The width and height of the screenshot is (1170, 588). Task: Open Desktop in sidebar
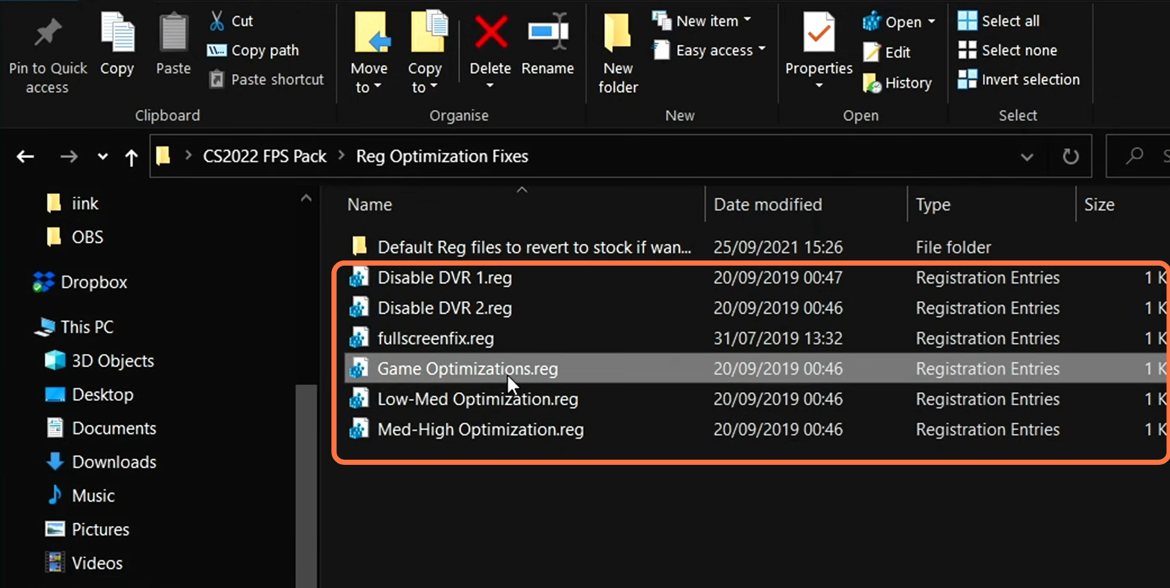click(x=90, y=394)
